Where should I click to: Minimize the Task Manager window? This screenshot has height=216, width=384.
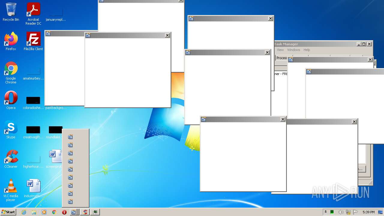(359, 44)
